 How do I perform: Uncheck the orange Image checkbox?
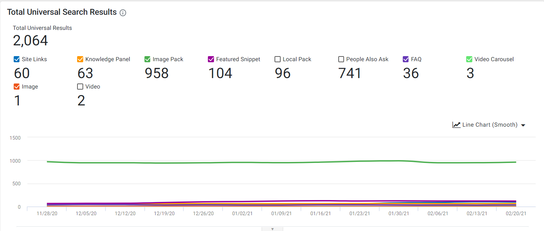(16, 87)
